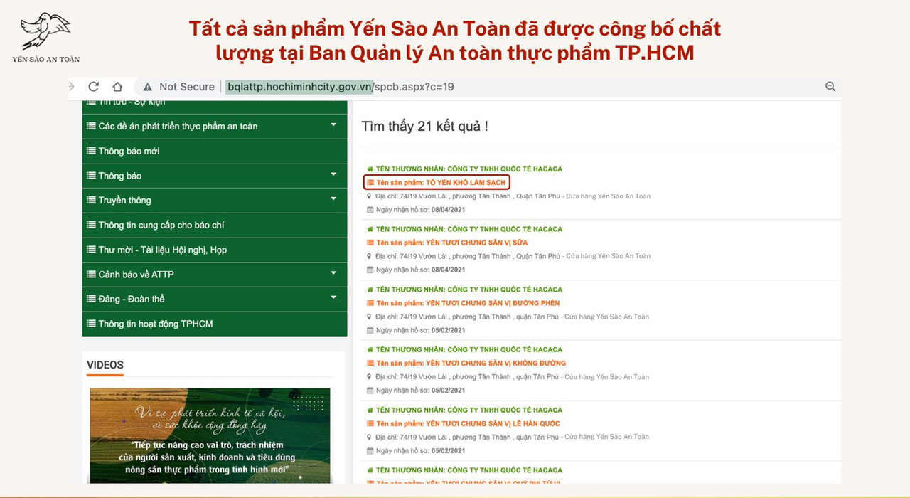
Task: Open YẾN TƯƠI CHƯNG SẴN VỊ KHÔNG ĐƯỜNG link
Action: (x=471, y=363)
